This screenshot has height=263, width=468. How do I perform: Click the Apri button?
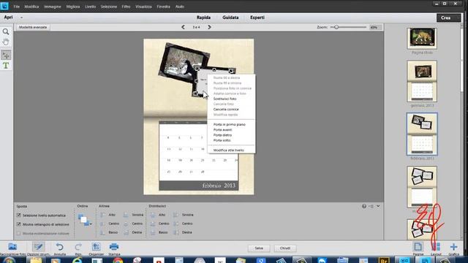[x=8, y=18]
